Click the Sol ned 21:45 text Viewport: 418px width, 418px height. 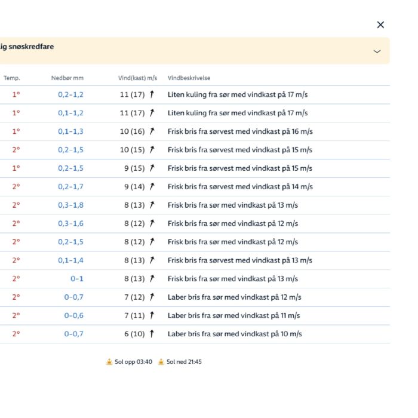[184, 362]
